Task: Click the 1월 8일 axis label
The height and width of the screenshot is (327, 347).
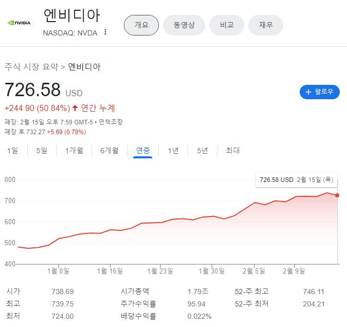Action: click(x=58, y=271)
